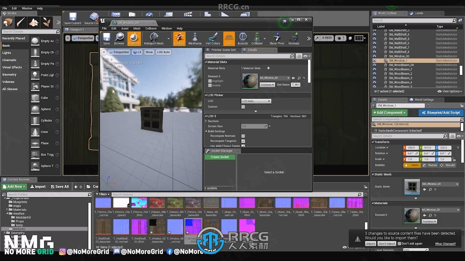
Task: Select the Foliage mode icon
Action: pos(46,22)
